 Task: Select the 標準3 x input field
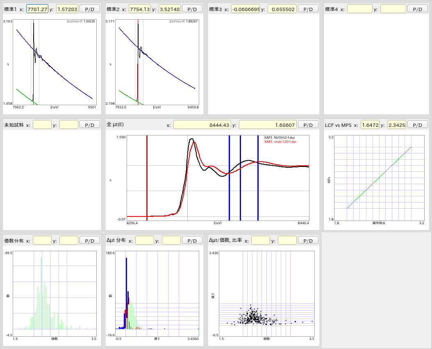245,9
